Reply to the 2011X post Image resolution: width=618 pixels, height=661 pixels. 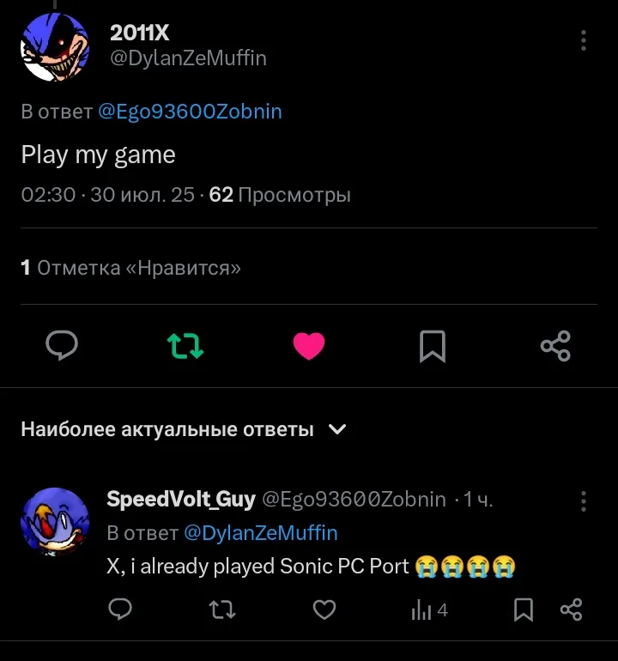click(x=61, y=346)
